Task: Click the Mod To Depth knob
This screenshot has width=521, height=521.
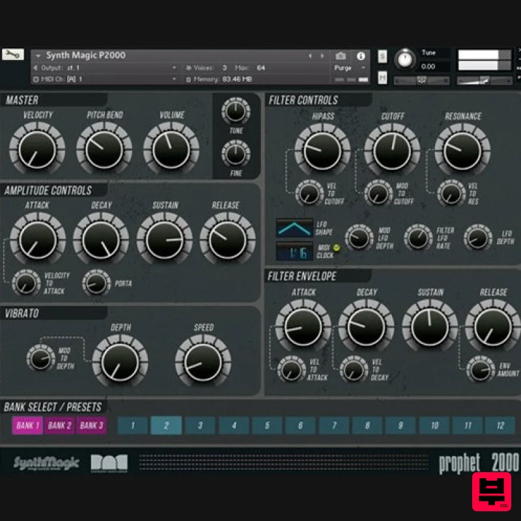Action: click(x=40, y=358)
